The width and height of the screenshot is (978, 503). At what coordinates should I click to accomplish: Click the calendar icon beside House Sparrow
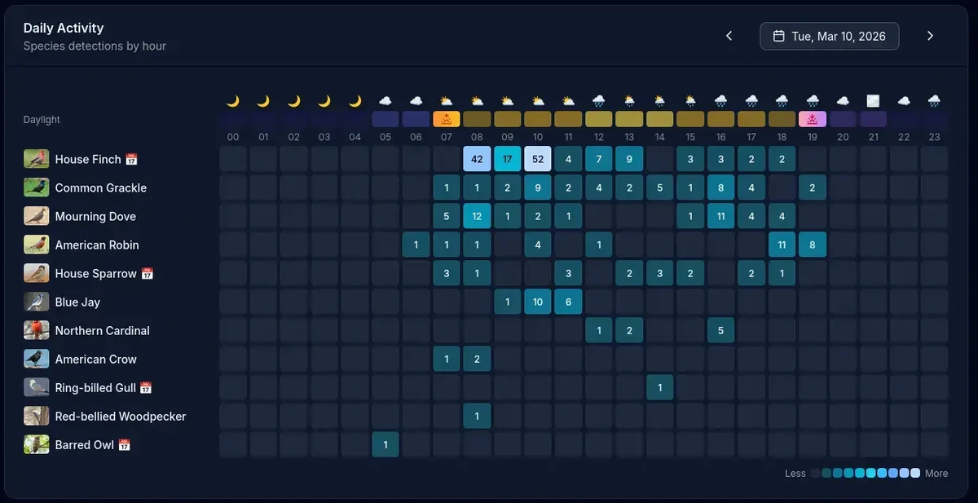tap(147, 274)
